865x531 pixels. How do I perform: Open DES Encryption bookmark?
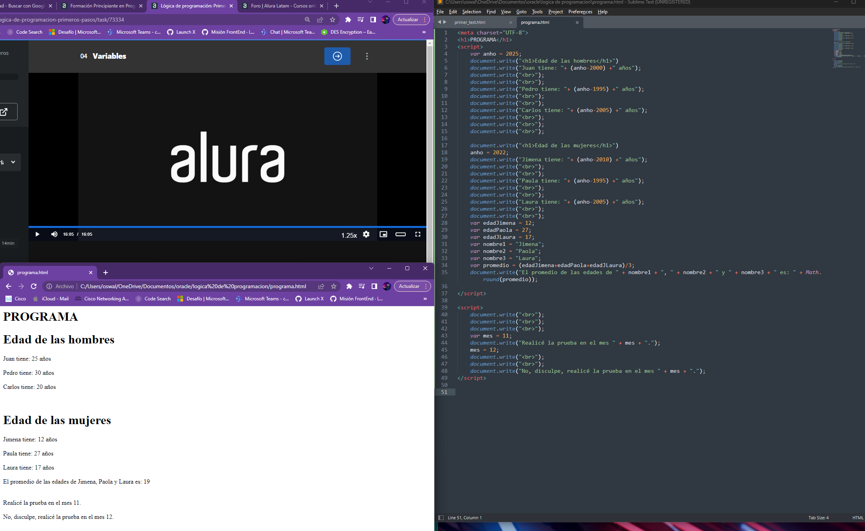point(348,32)
